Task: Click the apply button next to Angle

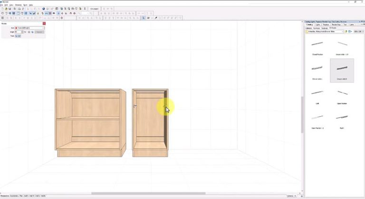Action: [39, 32]
